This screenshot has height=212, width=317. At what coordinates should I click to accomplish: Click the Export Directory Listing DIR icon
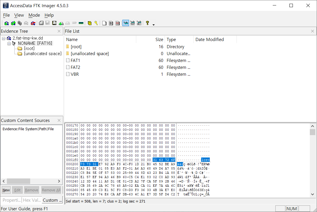118,23
